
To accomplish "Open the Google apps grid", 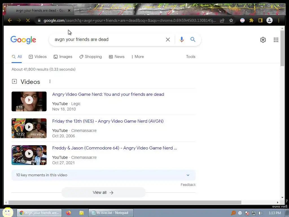I will (276, 40).
